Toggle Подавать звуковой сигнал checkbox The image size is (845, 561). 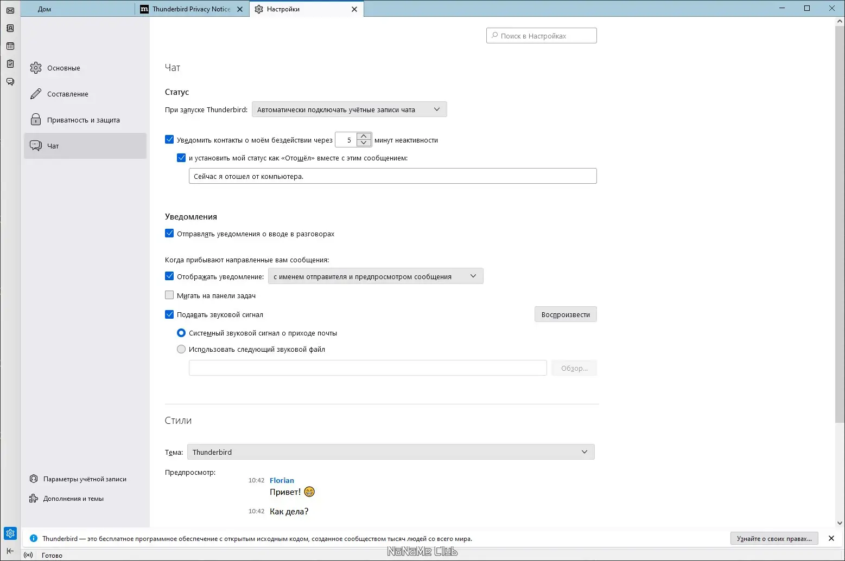(x=169, y=314)
